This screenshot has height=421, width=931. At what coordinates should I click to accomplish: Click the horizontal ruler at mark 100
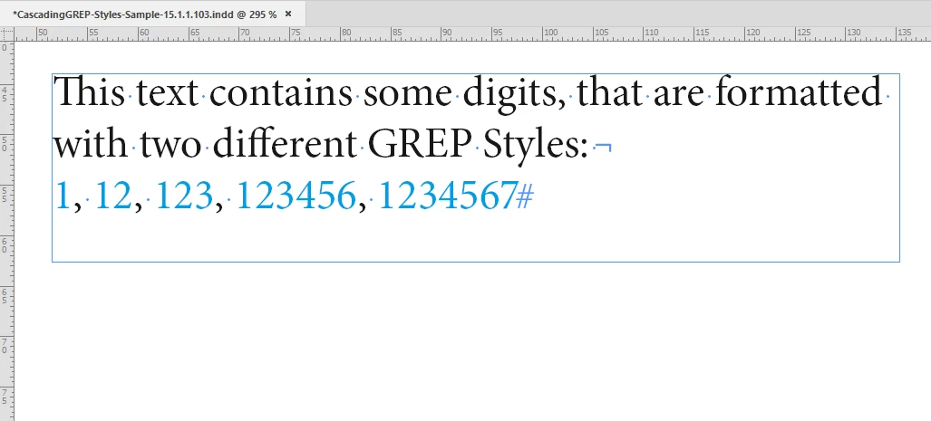point(550,33)
